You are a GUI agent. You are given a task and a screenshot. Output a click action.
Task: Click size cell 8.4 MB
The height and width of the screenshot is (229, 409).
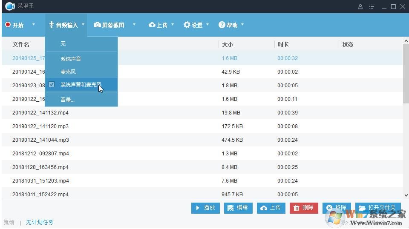coord(230,167)
